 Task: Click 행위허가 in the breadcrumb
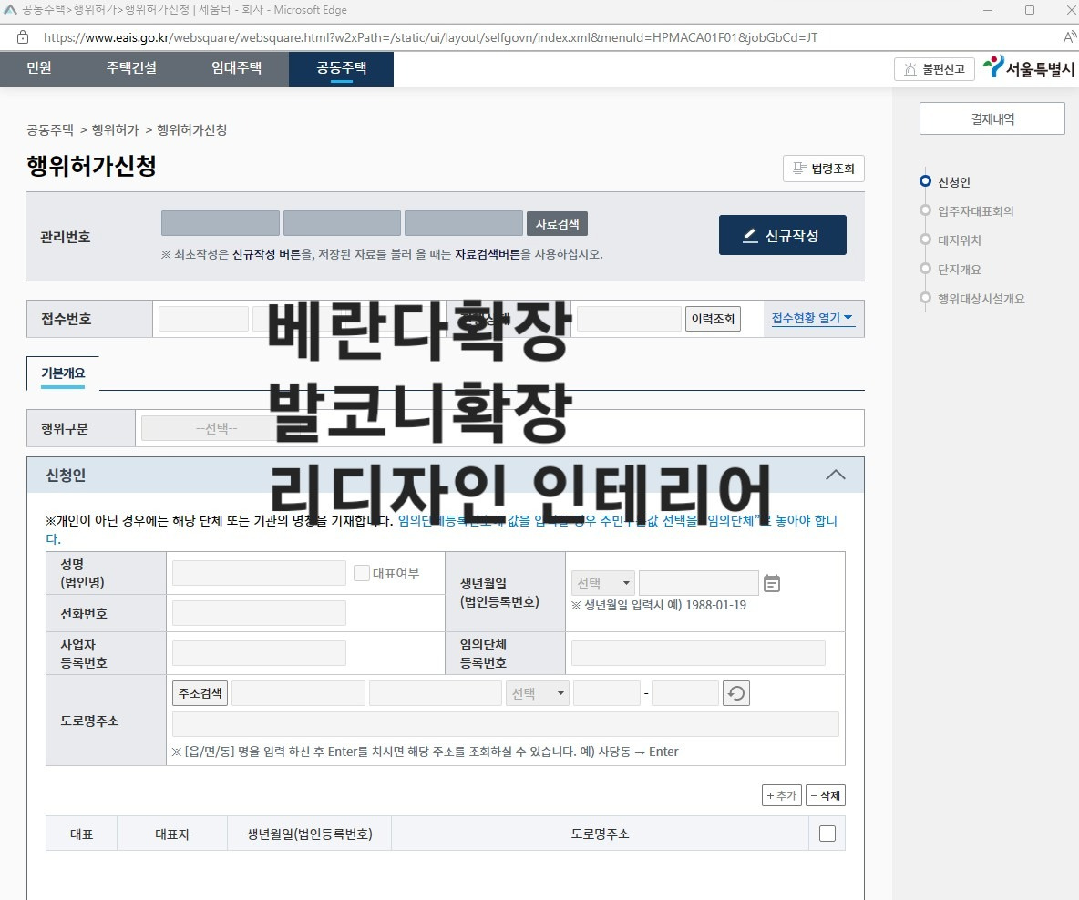point(115,130)
